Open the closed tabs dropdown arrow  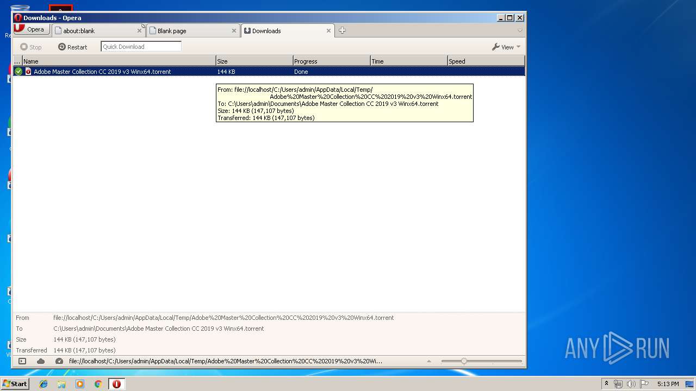520,30
